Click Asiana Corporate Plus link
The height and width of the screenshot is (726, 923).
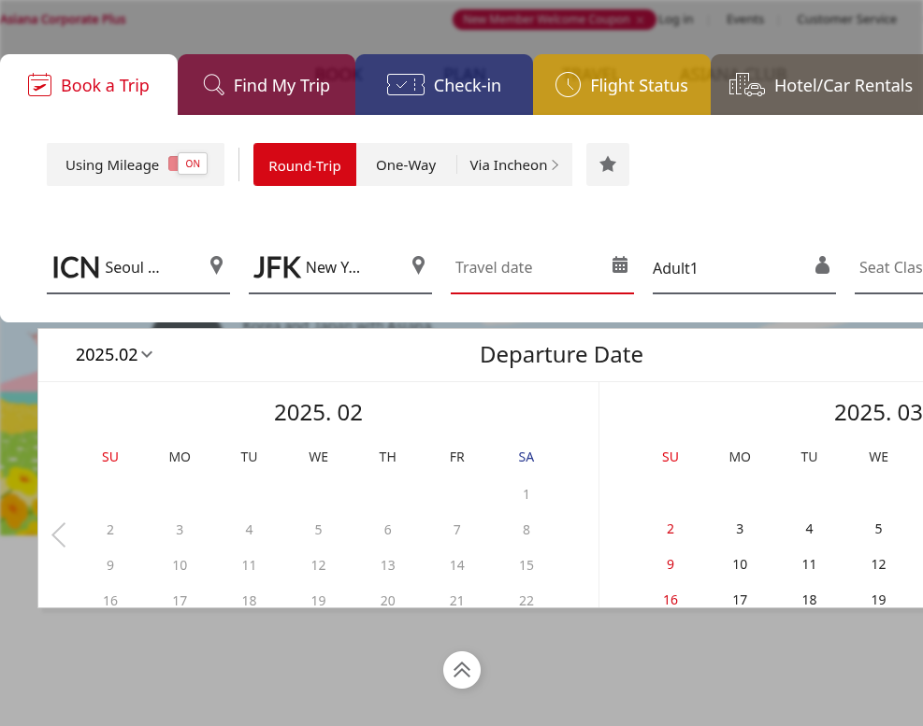(63, 20)
